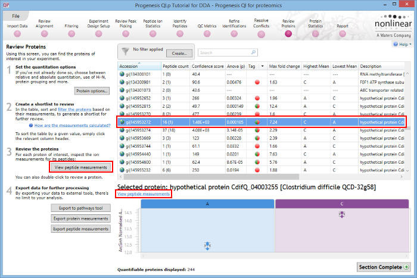The image size is (417, 278).
Task: Sort by Lowest Mean column header
Action: pos(344,66)
